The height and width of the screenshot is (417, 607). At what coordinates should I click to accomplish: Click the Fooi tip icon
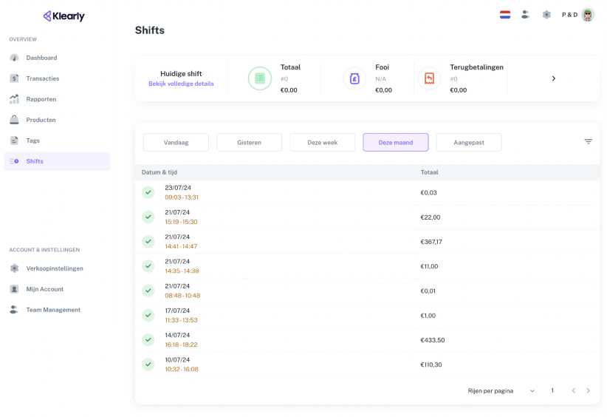click(354, 78)
